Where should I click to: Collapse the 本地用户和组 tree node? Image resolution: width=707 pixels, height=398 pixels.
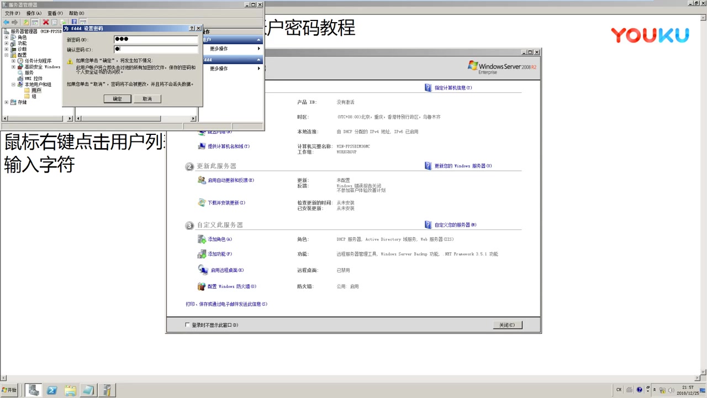click(x=13, y=85)
